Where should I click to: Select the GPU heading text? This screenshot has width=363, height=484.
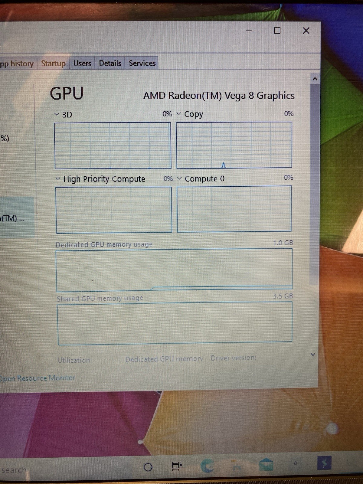[x=67, y=93]
